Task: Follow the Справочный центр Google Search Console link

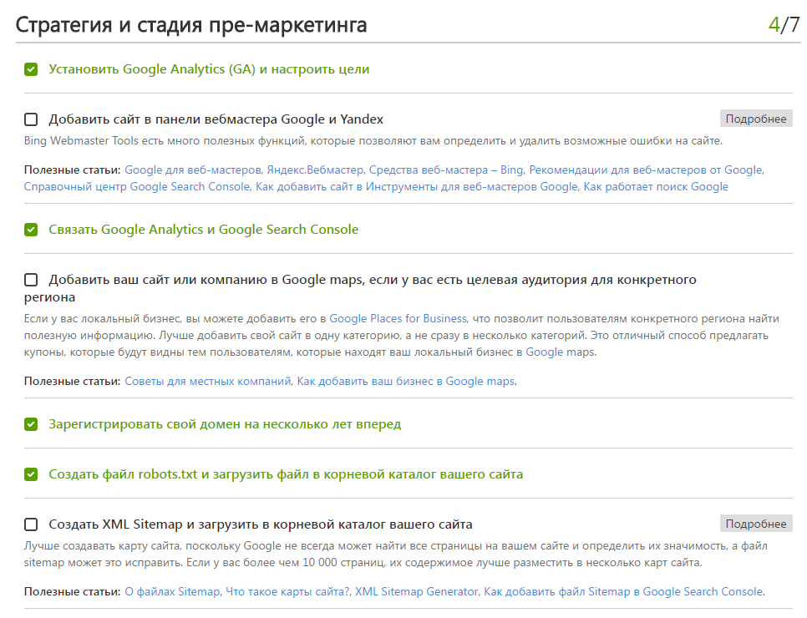Action: (136, 186)
